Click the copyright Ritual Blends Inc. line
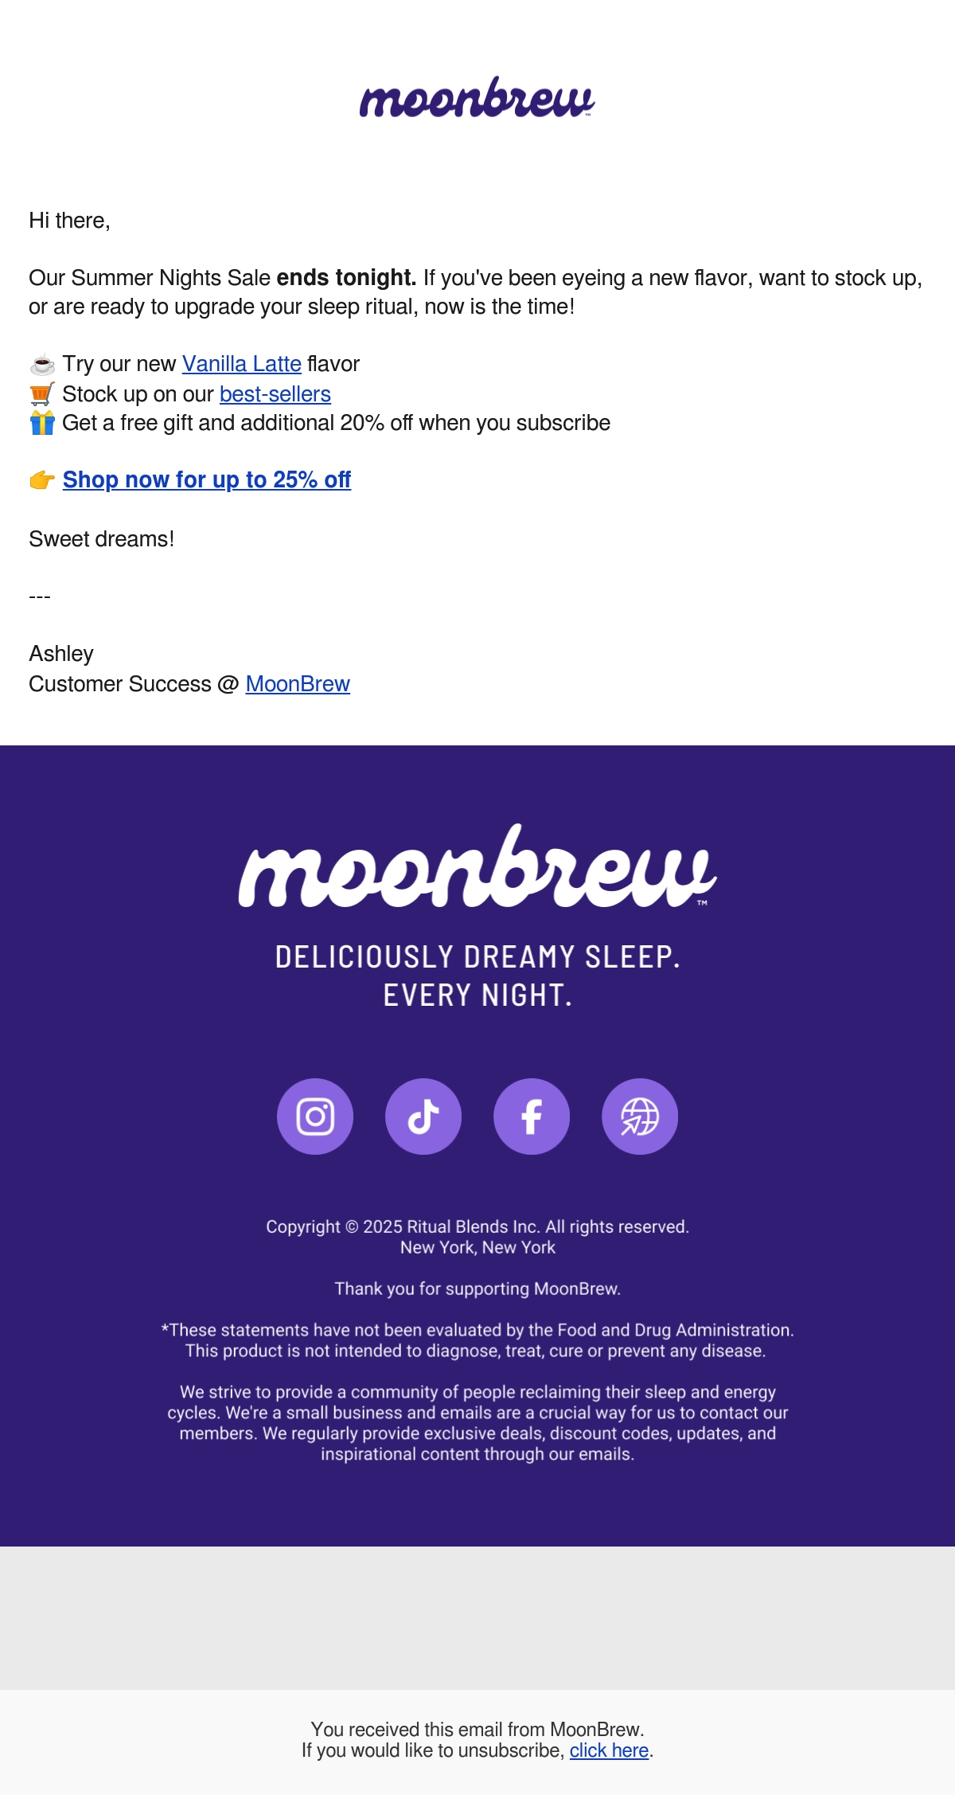955x1795 pixels. [x=477, y=1226]
